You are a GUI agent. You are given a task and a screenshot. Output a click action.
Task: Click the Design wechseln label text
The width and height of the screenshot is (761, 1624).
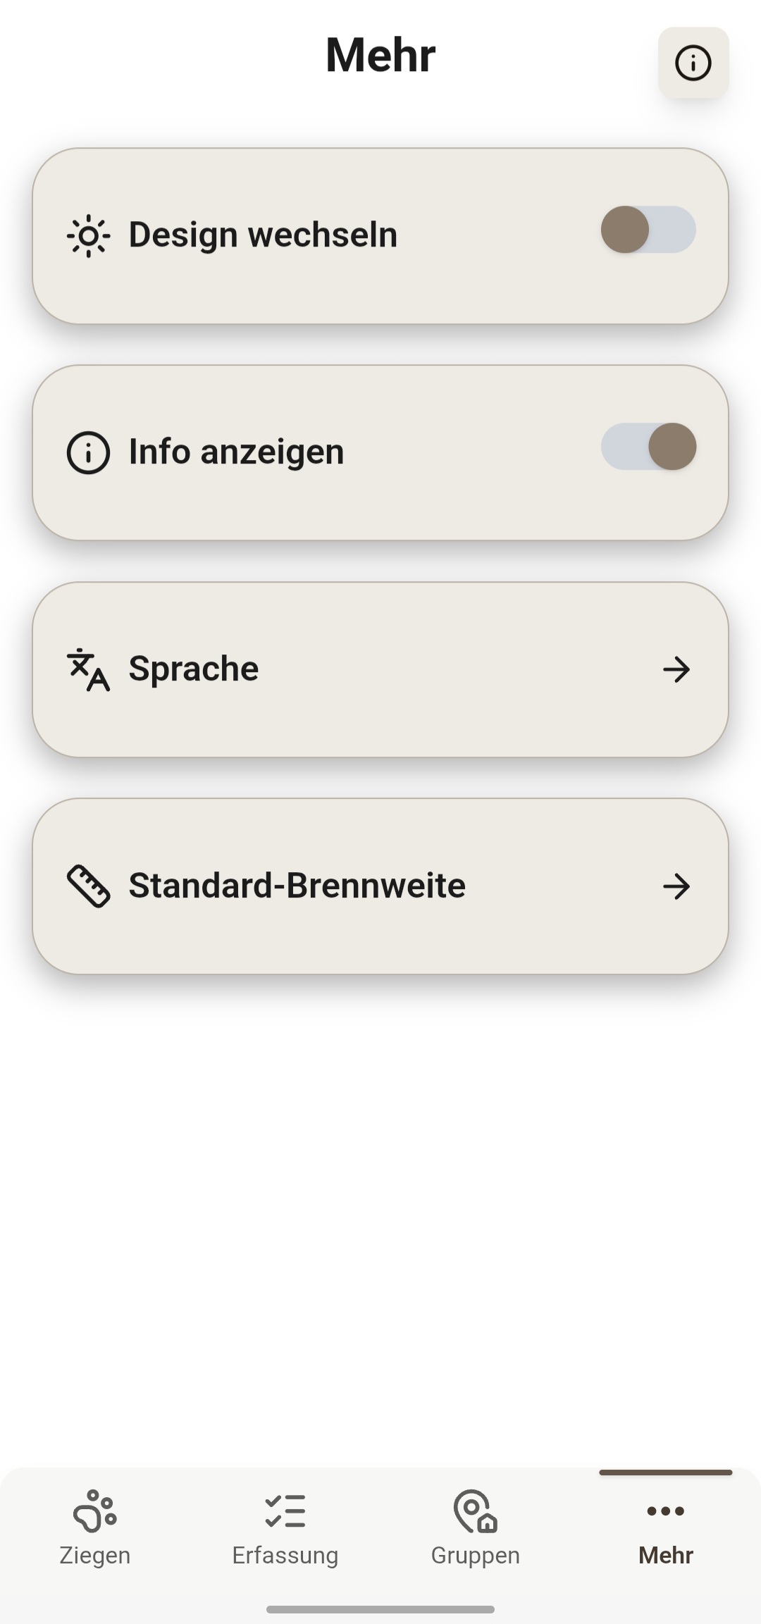pos(263,235)
